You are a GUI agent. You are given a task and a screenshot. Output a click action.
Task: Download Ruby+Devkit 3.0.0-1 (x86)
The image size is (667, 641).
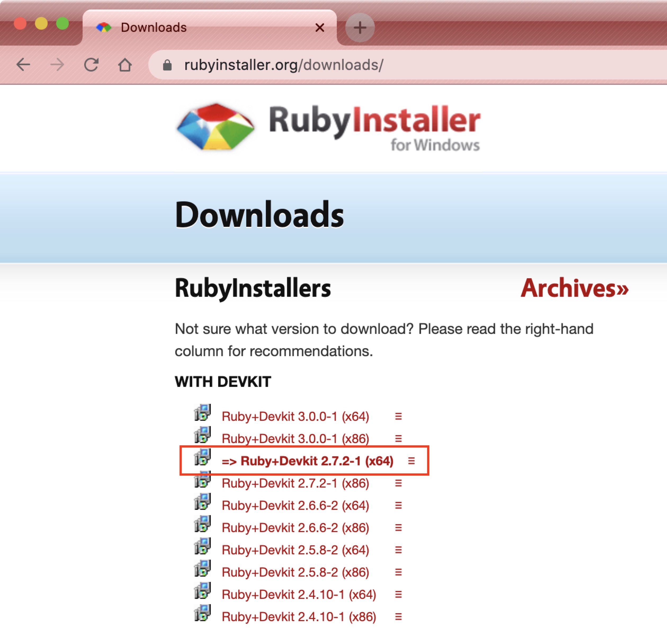296,438
